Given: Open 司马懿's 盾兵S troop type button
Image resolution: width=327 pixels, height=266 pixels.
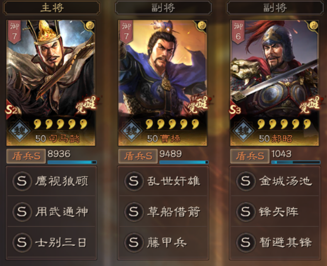Looking at the screenshot, I should pos(26,156).
